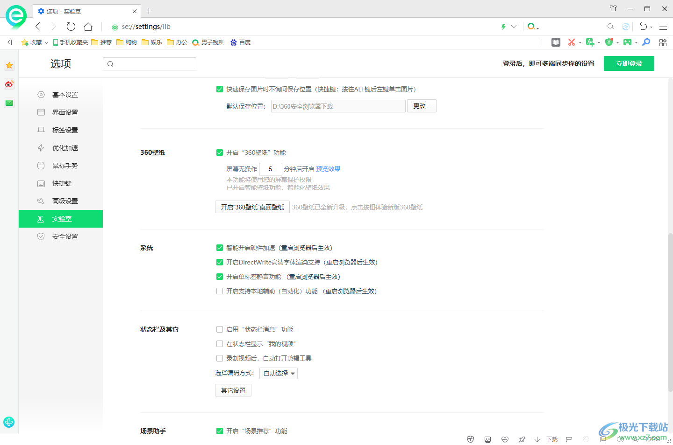Enable 开启支持本地辅助（自动化）功能

tap(220, 291)
